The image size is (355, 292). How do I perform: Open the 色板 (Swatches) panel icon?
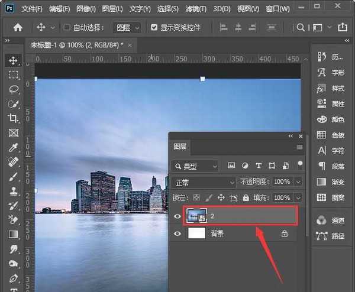(x=322, y=135)
